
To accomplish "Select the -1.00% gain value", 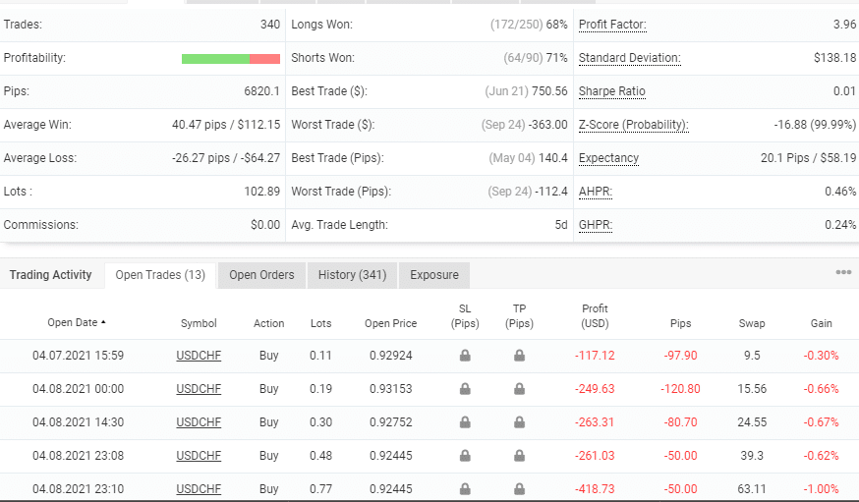I will pyautogui.click(x=822, y=489).
